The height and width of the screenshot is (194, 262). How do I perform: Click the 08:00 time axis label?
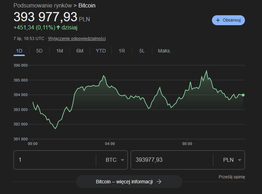(187, 144)
